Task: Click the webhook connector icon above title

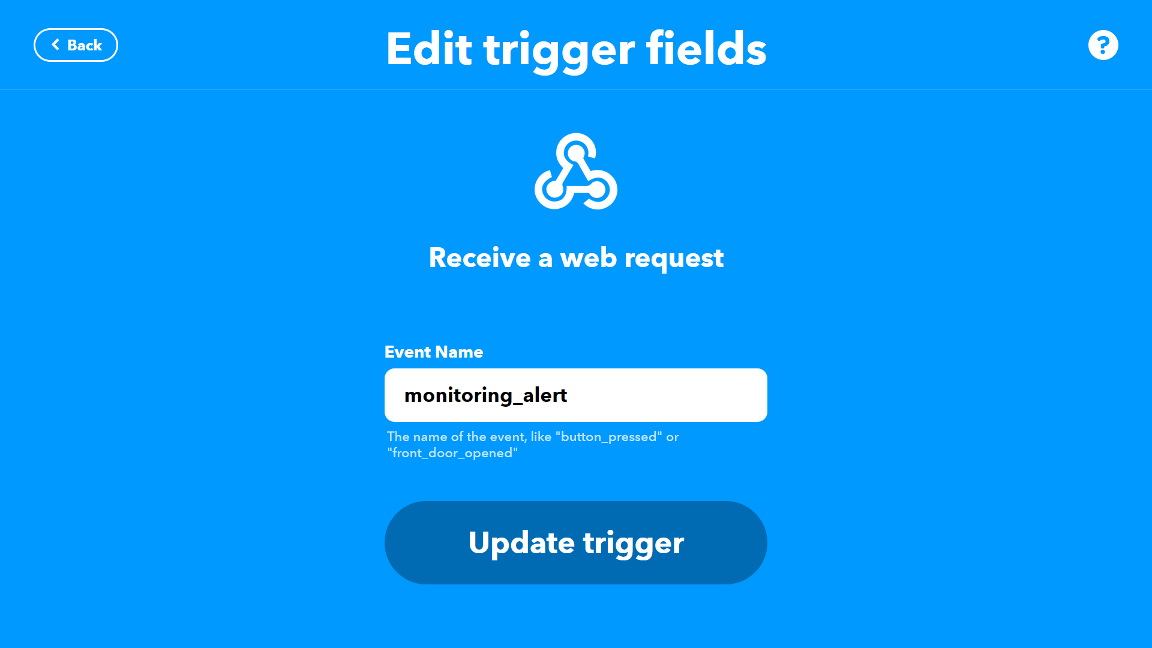Action: click(576, 172)
